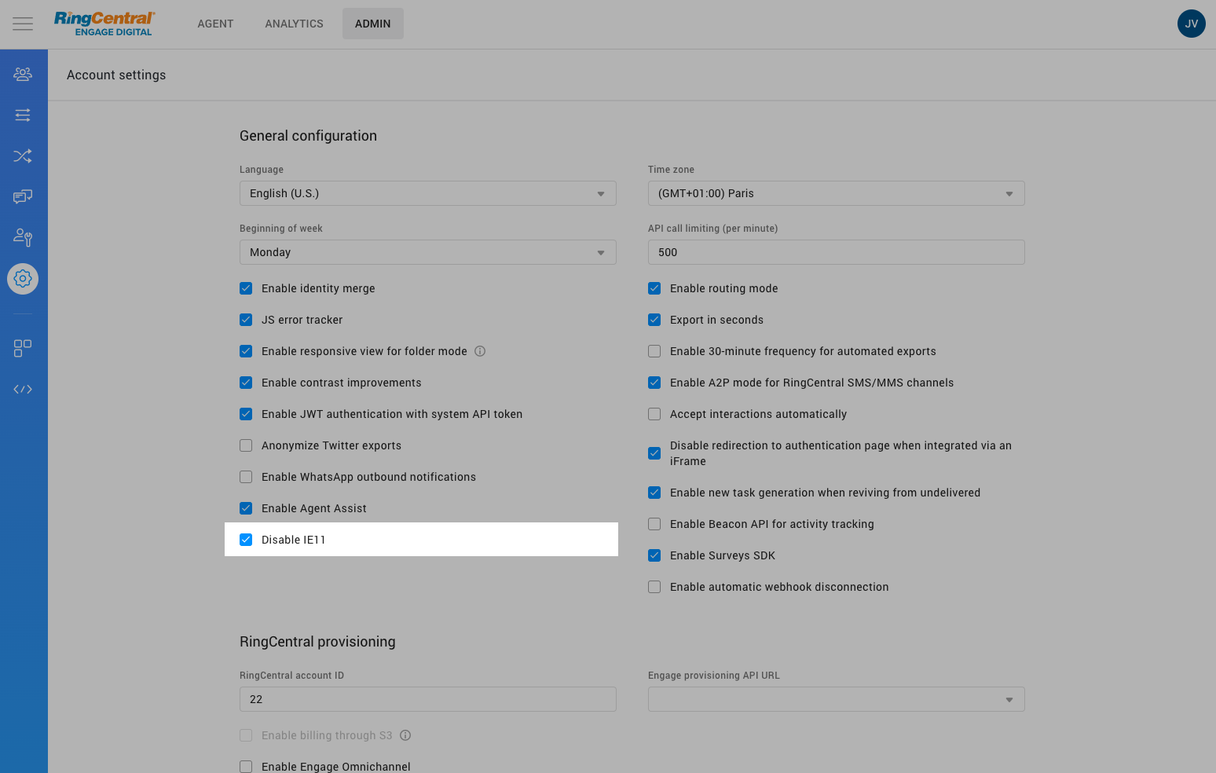The height and width of the screenshot is (773, 1216).
Task: Open the chat messages sidebar icon
Action: 23,196
